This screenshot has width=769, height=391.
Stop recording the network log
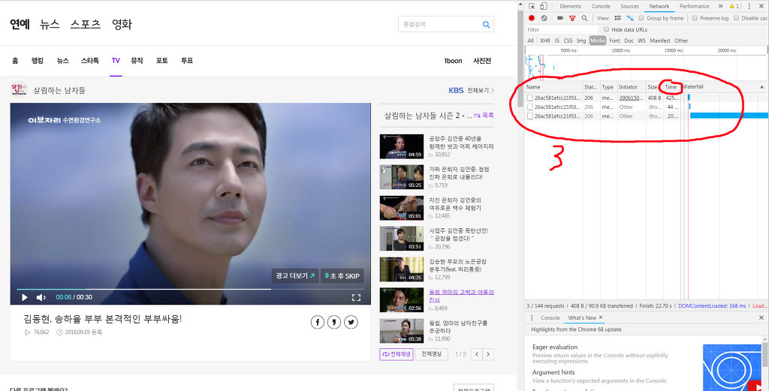tap(532, 18)
